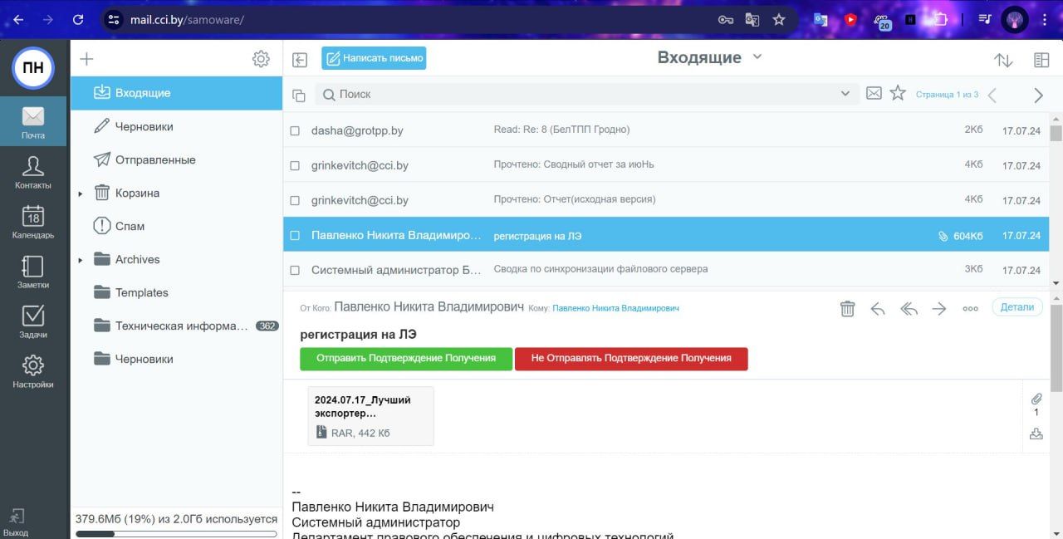
Task: Forward the message using right arrow icon
Action: [939, 309]
